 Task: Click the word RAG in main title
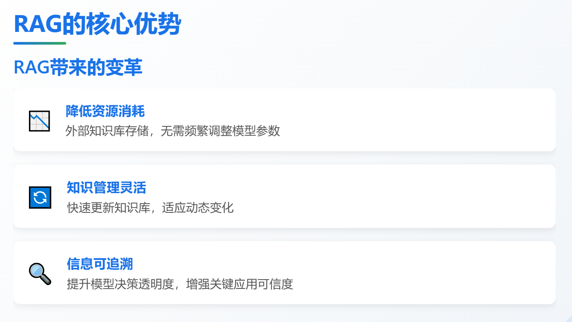click(38, 24)
